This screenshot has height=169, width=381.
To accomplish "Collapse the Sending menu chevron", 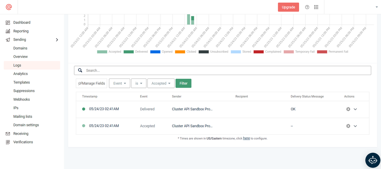I will (x=57, y=40).
